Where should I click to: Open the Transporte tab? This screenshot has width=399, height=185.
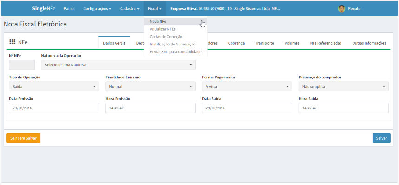(264, 43)
